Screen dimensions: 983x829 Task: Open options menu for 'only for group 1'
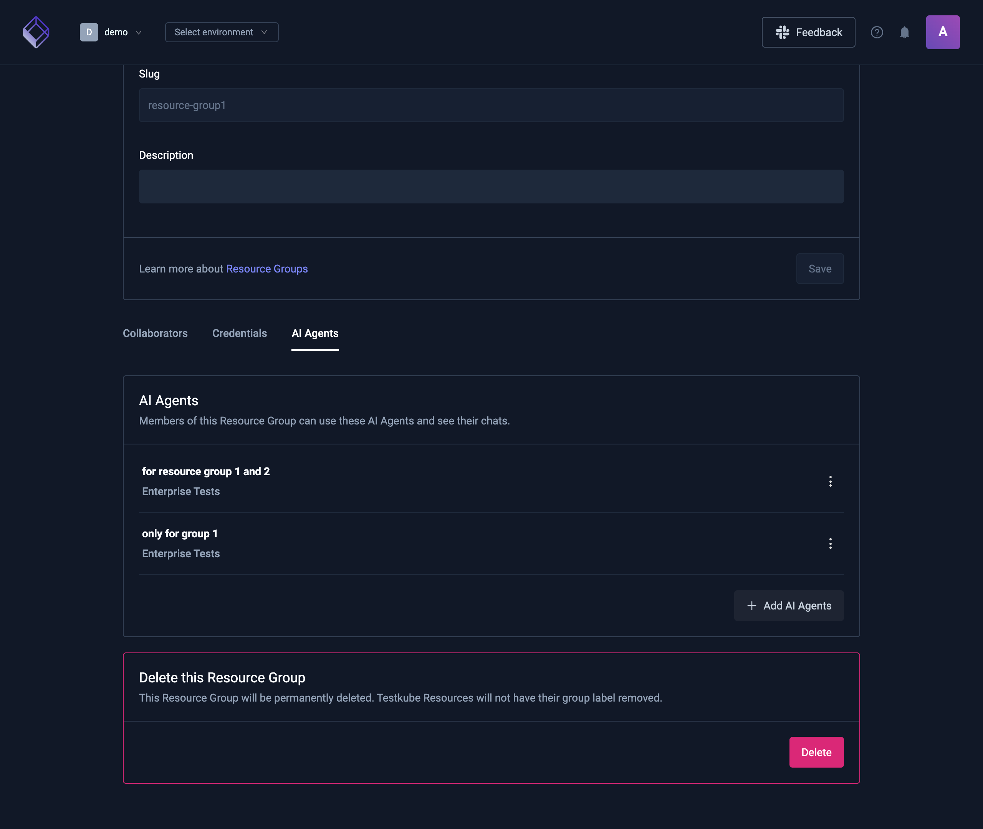830,544
